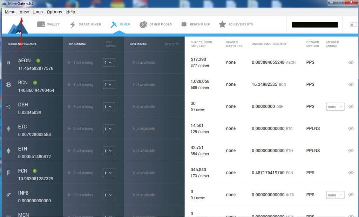Open the View menu
359x217 pixels.
24,12
